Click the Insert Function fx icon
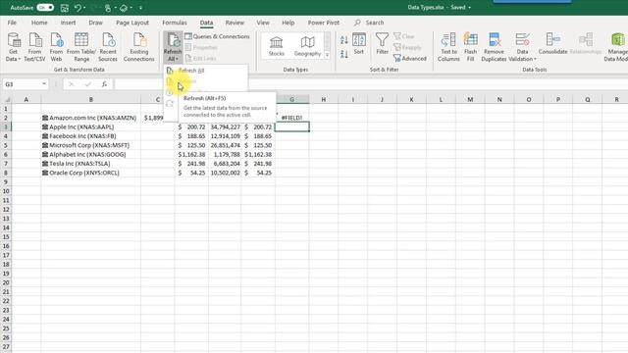This screenshot has width=628, height=353. (104, 84)
